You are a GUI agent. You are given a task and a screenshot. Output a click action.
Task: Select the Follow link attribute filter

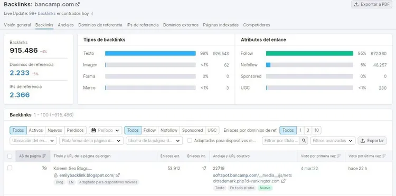click(x=149, y=130)
